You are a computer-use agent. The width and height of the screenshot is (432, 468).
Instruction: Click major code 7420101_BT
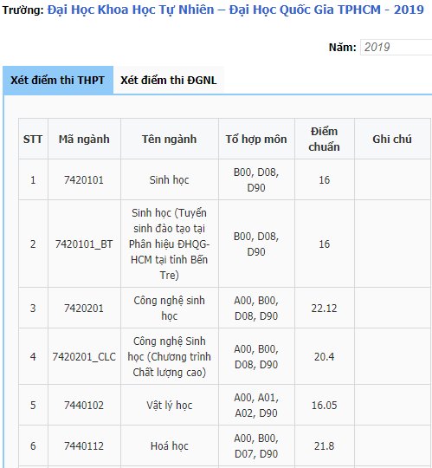(84, 244)
